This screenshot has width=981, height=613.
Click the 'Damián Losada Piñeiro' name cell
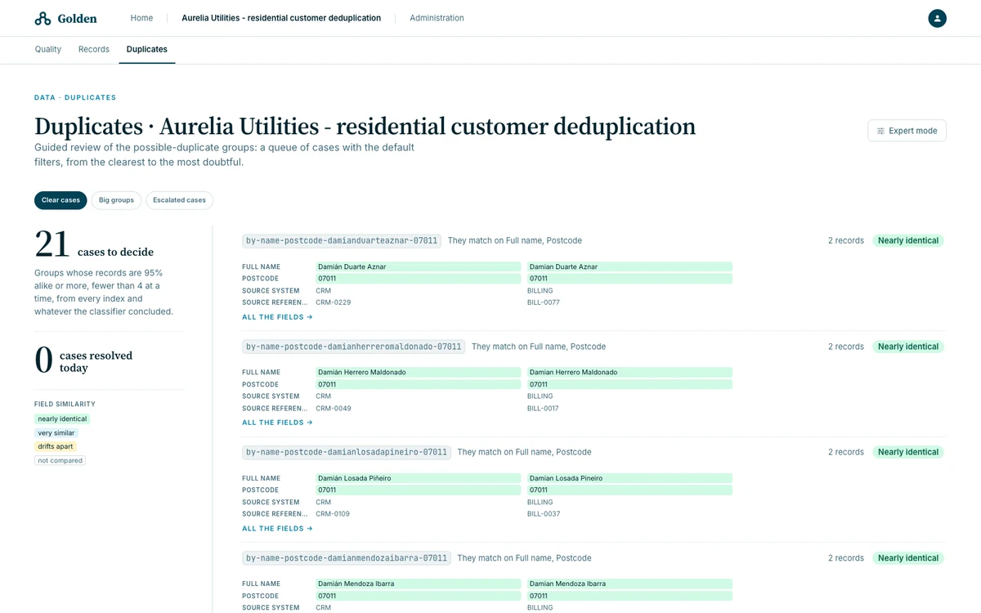pos(418,478)
